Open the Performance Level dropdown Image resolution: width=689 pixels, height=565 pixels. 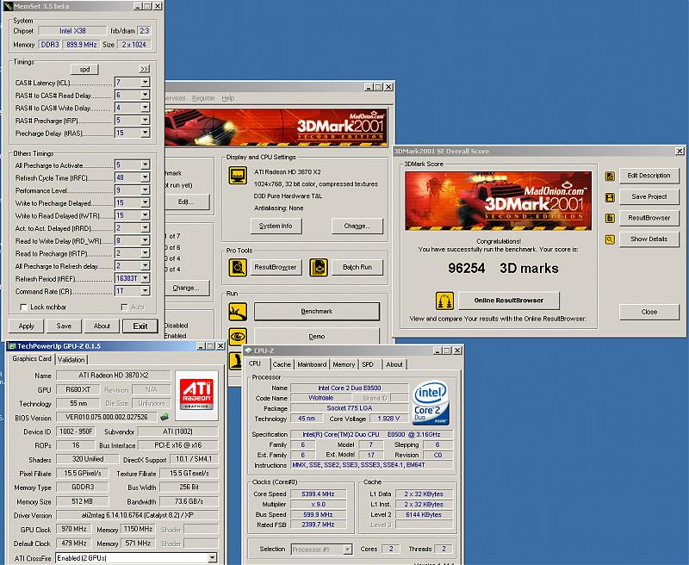(145, 189)
